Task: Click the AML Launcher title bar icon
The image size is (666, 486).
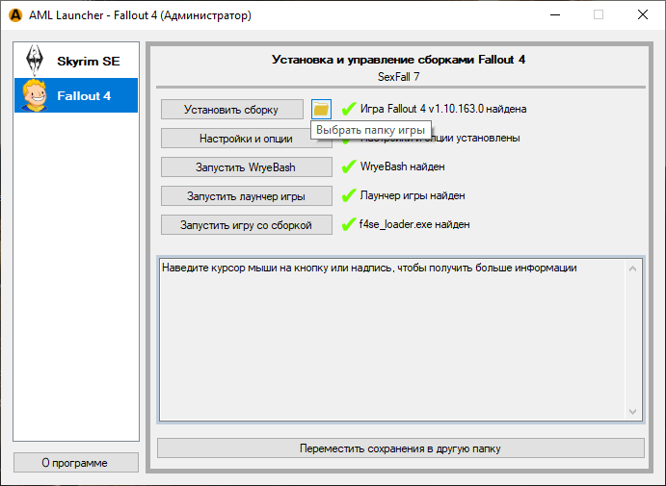Action: click(14, 15)
